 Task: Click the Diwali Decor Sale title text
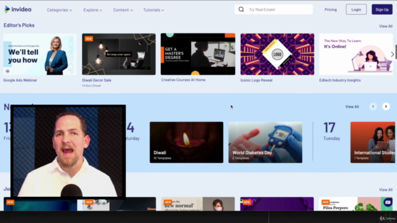pyautogui.click(x=97, y=80)
